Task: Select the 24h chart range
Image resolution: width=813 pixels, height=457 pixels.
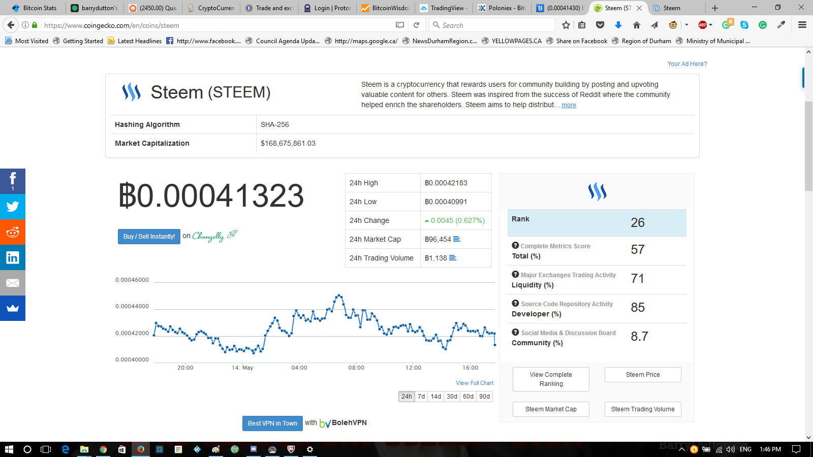Action: (407, 397)
